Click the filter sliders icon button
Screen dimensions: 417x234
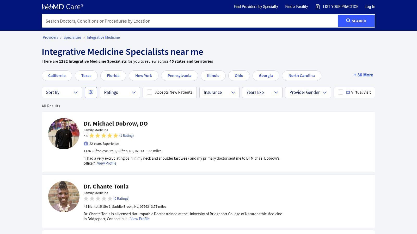pos(91,92)
